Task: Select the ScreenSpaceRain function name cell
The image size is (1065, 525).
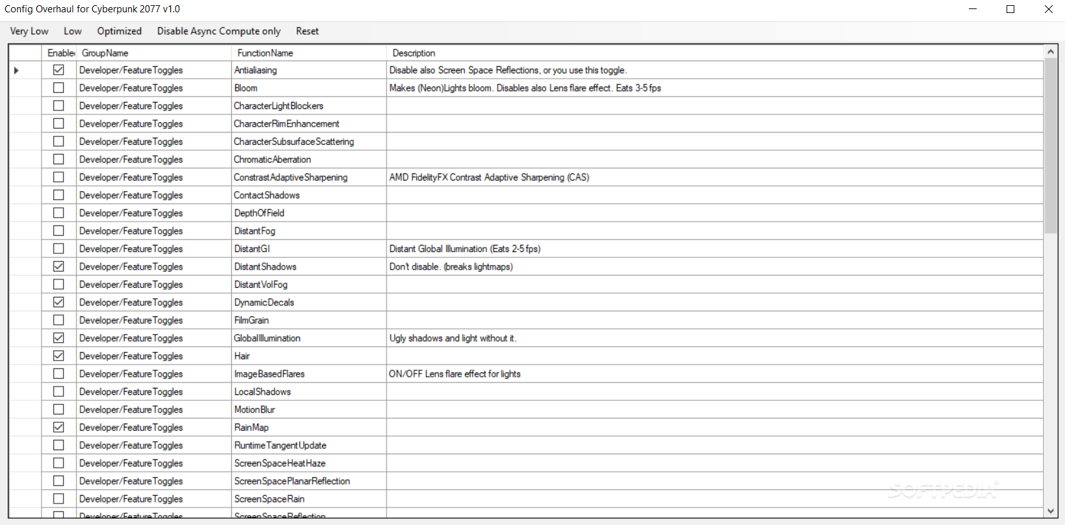Action: pyautogui.click(x=308, y=499)
